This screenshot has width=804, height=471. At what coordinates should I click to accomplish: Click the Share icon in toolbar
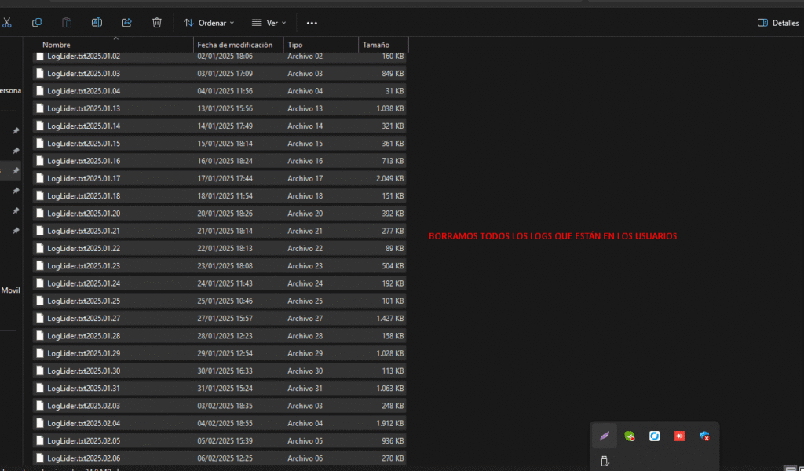(x=127, y=23)
